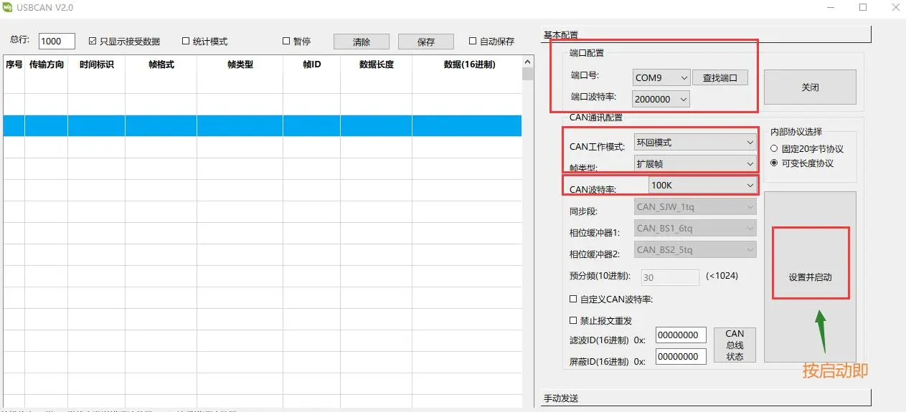Expand the 端口波特率 2000000 dropdown

click(x=661, y=100)
